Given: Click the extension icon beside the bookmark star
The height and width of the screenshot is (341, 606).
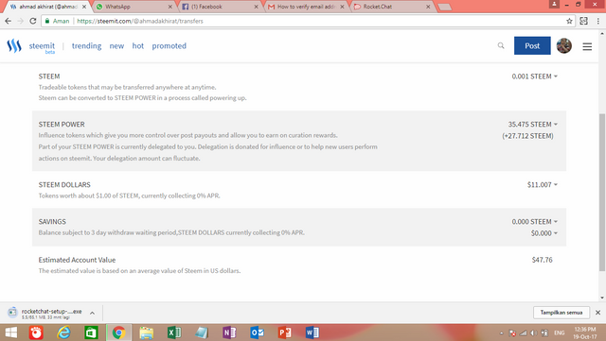Looking at the screenshot, I should (583, 21).
